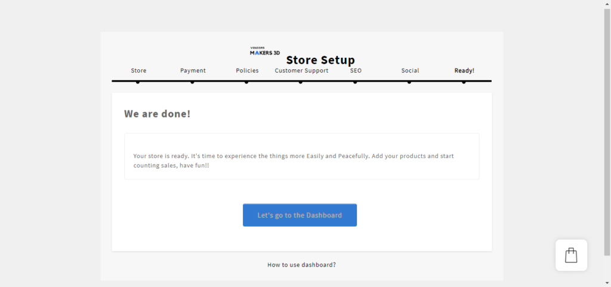Switch to the Policies step
Viewport: 611px width, 287px height.
point(247,70)
